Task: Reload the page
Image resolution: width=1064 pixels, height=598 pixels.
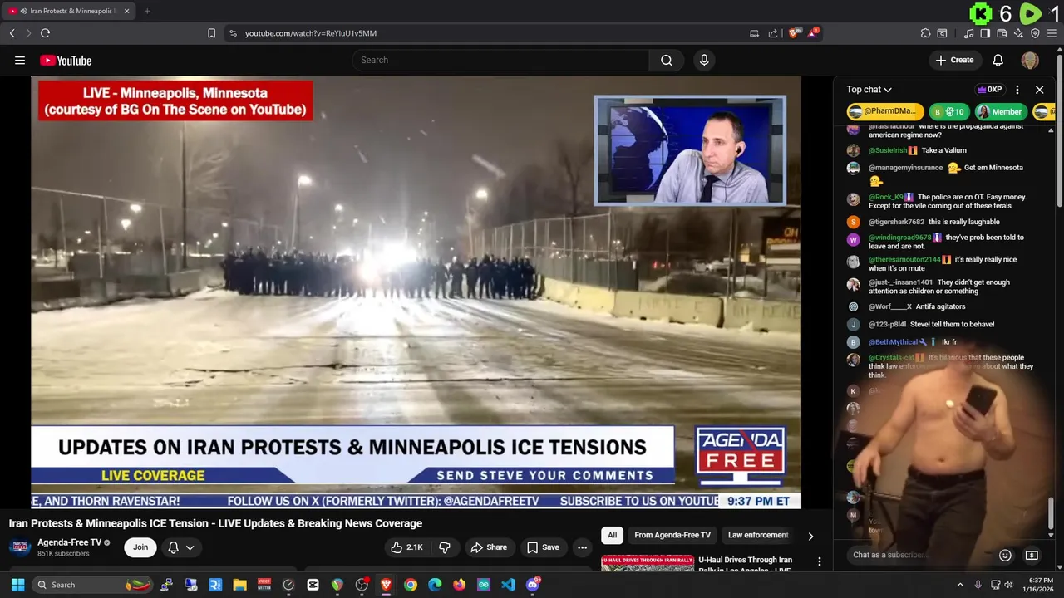Action: (45, 33)
